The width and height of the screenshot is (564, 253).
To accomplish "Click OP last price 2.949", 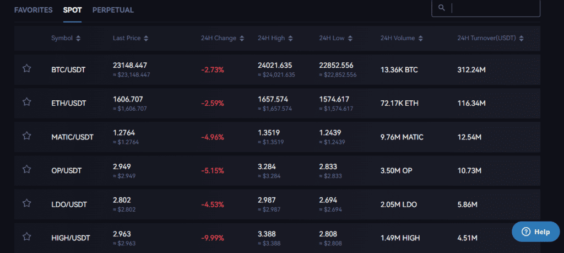I will 122,166.
